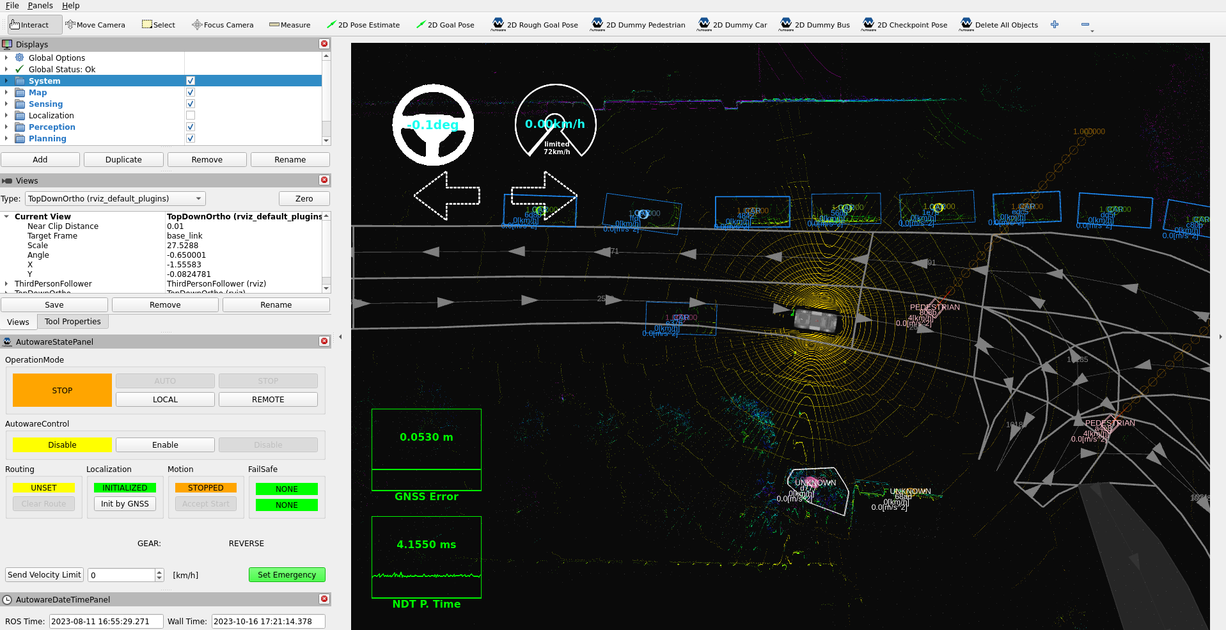Viewport: 1226px width, 630px height.
Task: Open the Panels menu
Action: (40, 6)
